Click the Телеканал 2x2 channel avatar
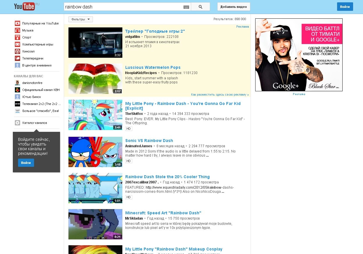This screenshot has height=254, width=363. tap(17, 104)
